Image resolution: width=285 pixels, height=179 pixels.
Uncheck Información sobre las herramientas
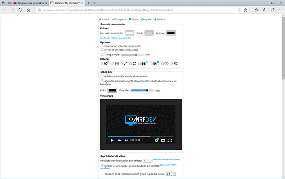(x=102, y=46)
